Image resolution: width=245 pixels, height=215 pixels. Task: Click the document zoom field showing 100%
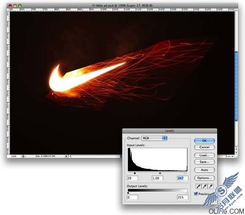coord(14,156)
